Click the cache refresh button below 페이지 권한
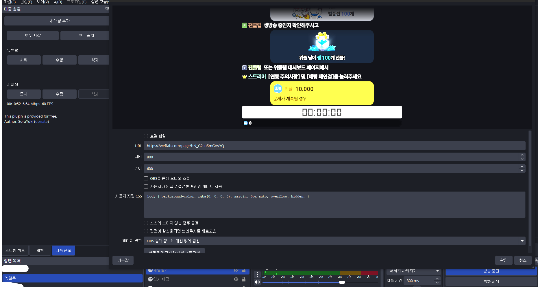This screenshot has width=538, height=291. click(174, 251)
